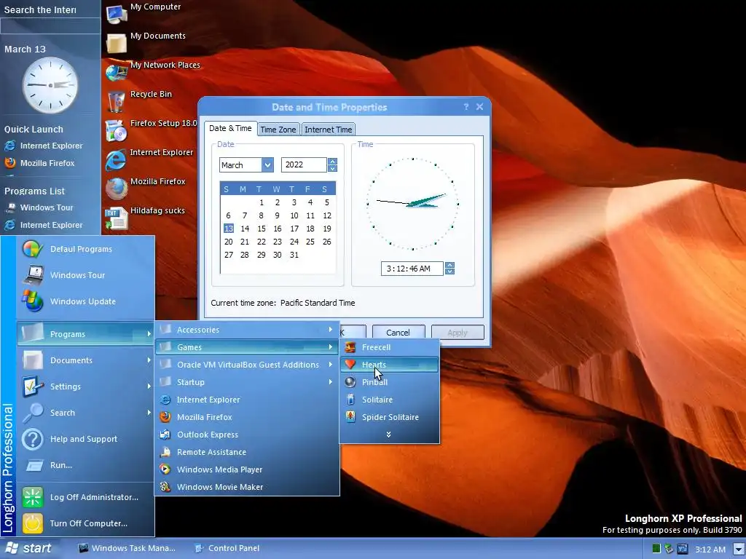Viewport: 746px width, 559px height.
Task: Click Turn Off Computer...
Action: pyautogui.click(x=85, y=523)
